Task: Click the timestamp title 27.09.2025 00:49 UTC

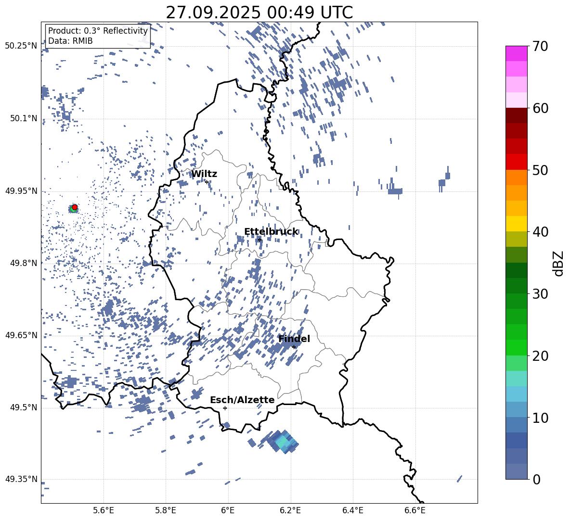Action: [259, 13]
